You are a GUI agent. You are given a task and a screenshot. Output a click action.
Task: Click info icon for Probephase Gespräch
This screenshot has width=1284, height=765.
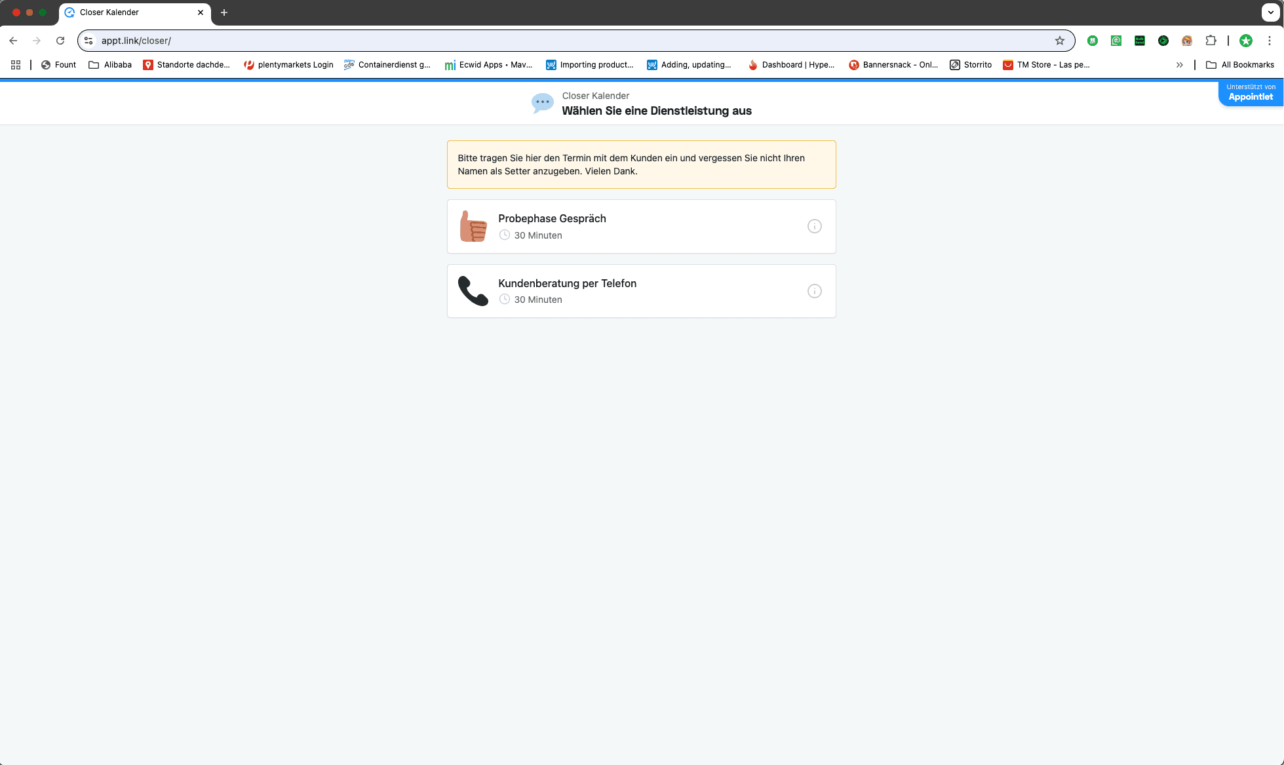click(x=814, y=226)
